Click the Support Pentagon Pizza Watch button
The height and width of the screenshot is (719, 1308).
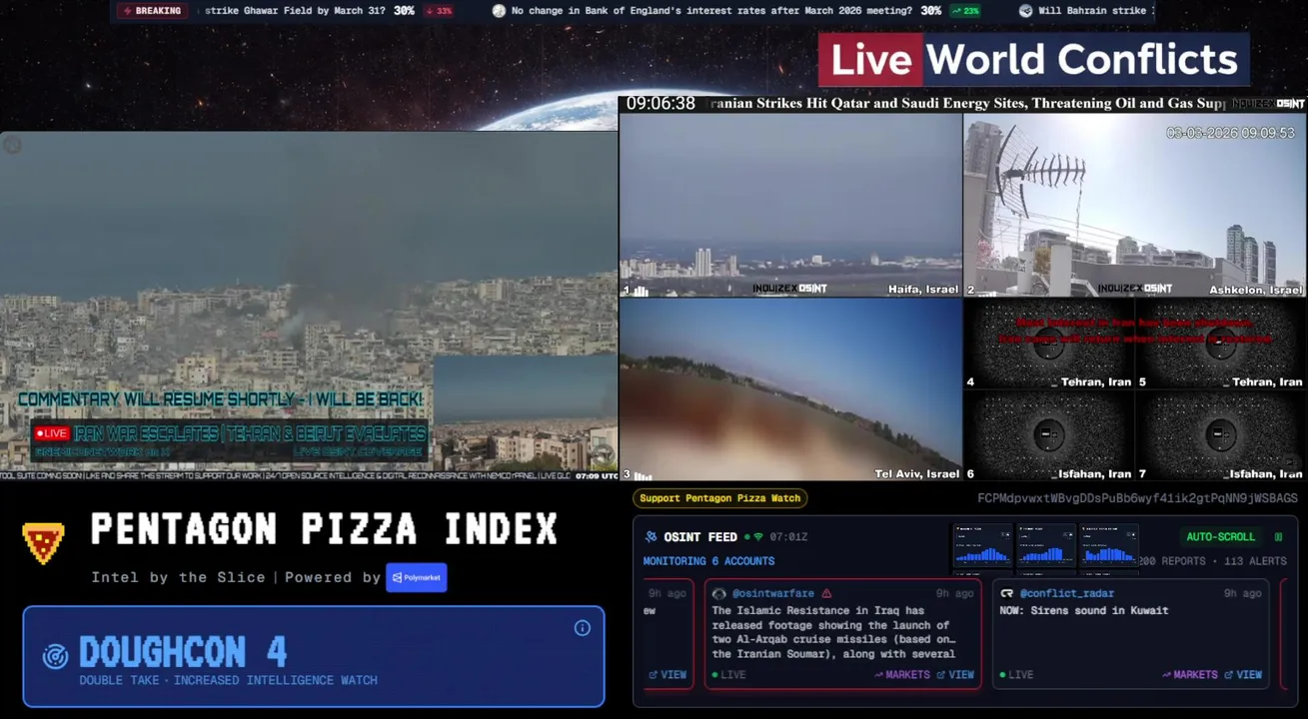click(x=719, y=498)
